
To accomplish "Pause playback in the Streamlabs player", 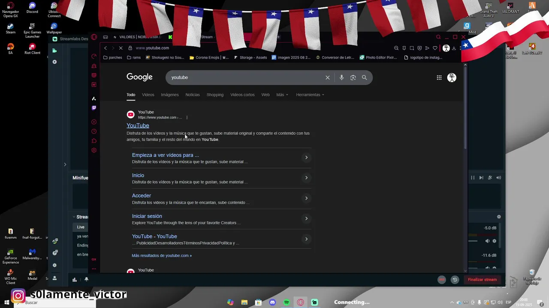I will 473,178.
